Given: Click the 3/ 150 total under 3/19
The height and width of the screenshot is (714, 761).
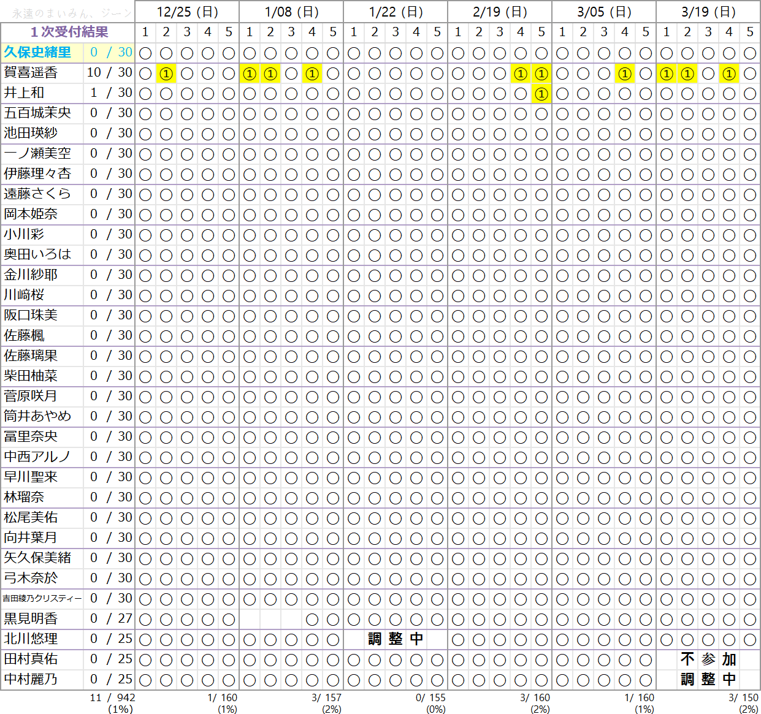Looking at the screenshot, I should tap(743, 697).
